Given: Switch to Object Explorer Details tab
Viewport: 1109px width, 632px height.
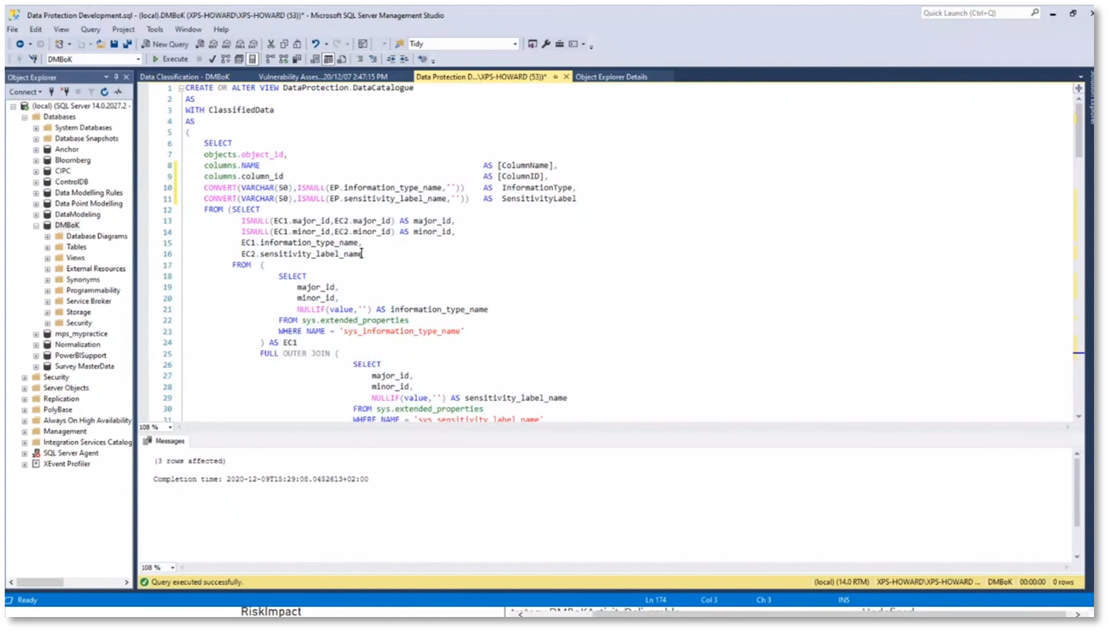Looking at the screenshot, I should coord(611,77).
